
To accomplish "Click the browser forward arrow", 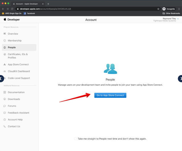I will pos(8,9).
